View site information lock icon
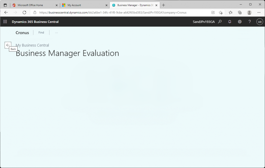265x168 pixels. pos(35,12)
